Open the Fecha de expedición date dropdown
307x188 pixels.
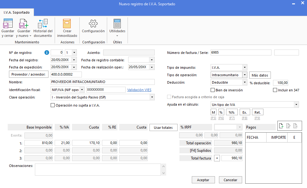click(74, 67)
